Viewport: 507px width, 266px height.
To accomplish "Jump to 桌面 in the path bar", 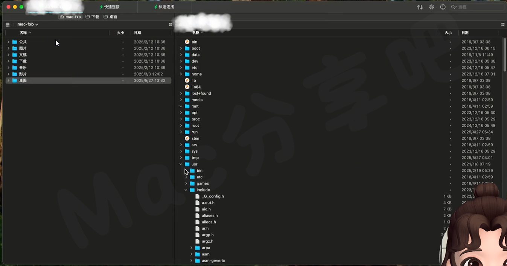I will click(x=110, y=17).
